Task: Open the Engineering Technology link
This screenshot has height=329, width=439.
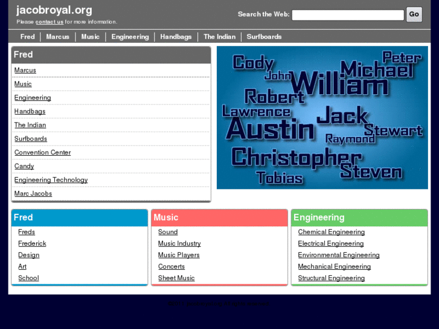Action: click(51, 180)
